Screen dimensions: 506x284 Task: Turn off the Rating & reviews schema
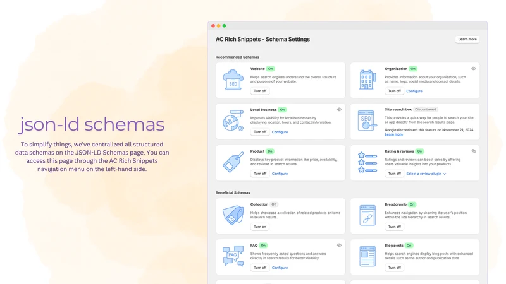(x=394, y=173)
